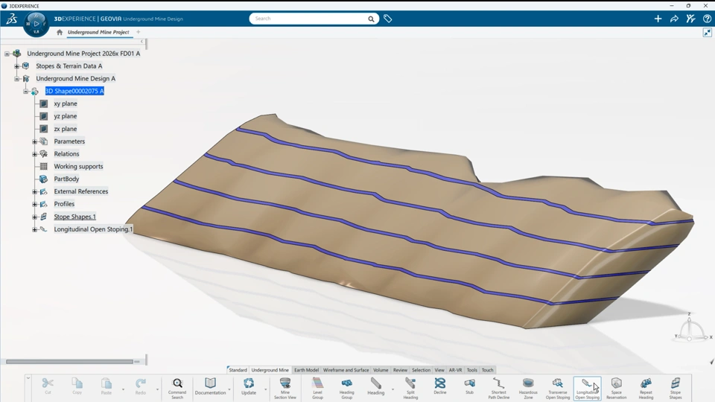Screen dimensions: 715x402
Task: Click the tree panel horizontal scrollbar
Action: pos(69,362)
